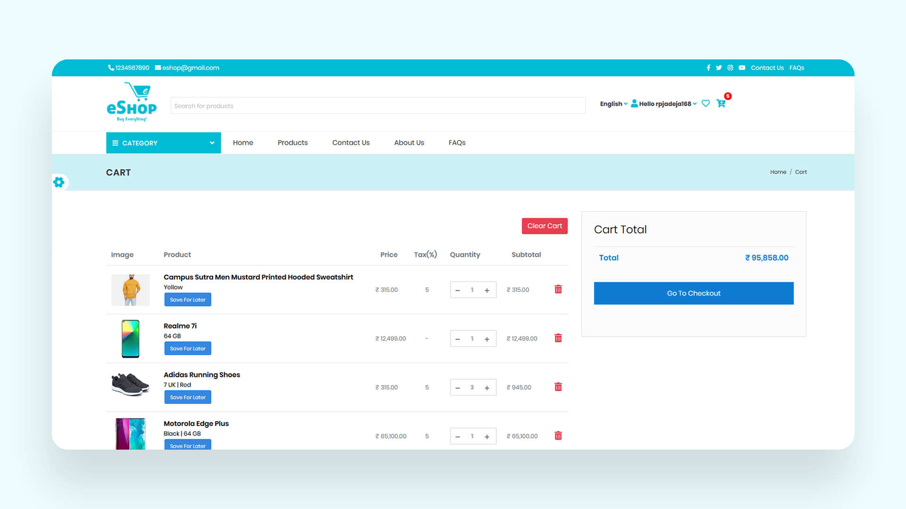Viewport: 906px width, 509px height.
Task: Open the Instagram social icon
Action: pos(730,68)
